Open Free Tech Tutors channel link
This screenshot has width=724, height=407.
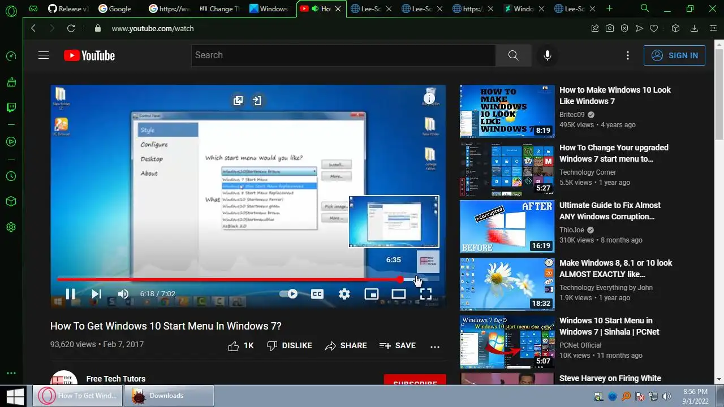click(116, 379)
